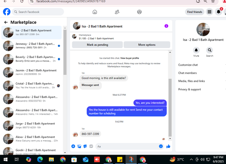Open the purple conversation information icon
Image resolution: width=226 pixels, height=164 pixels.
pyautogui.click(x=166, y=26)
